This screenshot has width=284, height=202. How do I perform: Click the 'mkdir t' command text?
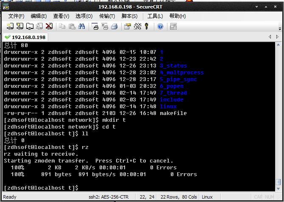pyautogui.click(x=114, y=120)
